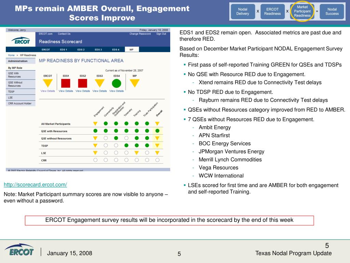Viewport: 350px width, 263px height.
Task: Click All Market Participants Engagement amber indicator
Action: coord(95,123)
